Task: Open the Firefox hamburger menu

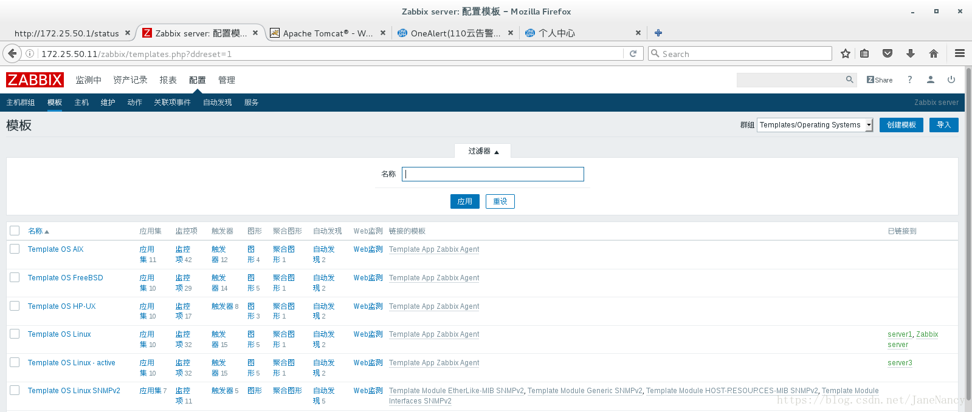Action: coord(960,53)
